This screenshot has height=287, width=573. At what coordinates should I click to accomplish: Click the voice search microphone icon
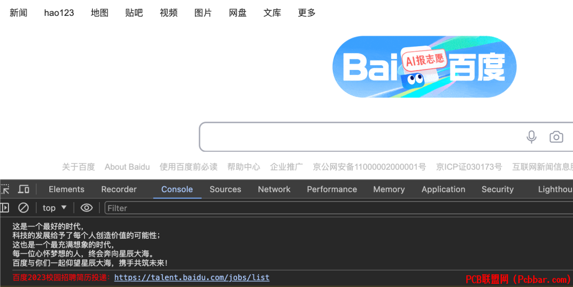tap(531, 137)
